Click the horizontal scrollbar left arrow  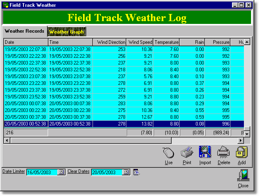click(7, 141)
